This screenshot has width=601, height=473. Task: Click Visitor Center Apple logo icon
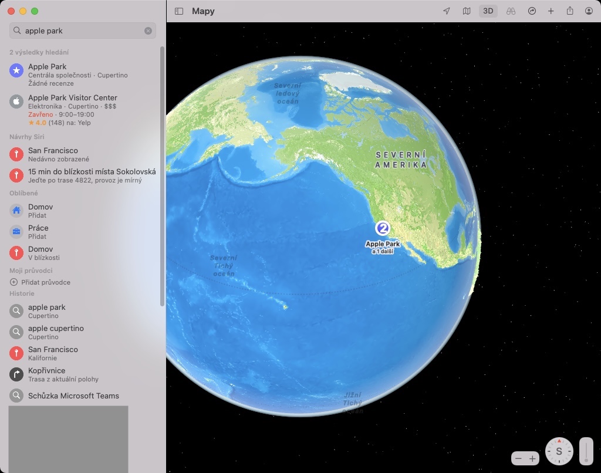point(16,102)
